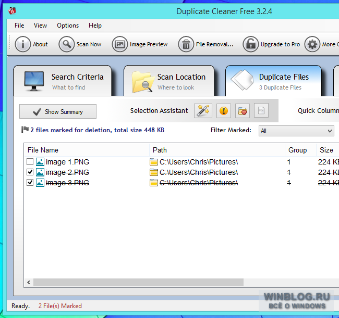Click the File Removal trash icon

(x=186, y=44)
